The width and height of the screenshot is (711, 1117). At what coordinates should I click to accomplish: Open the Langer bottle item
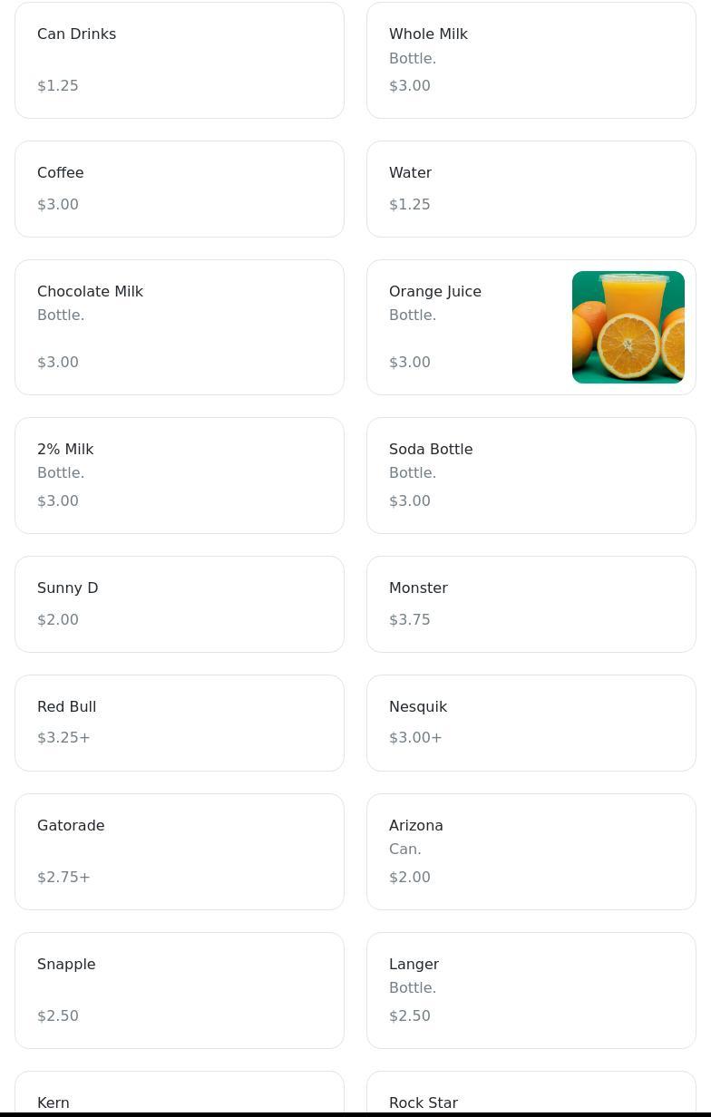tap(531, 990)
